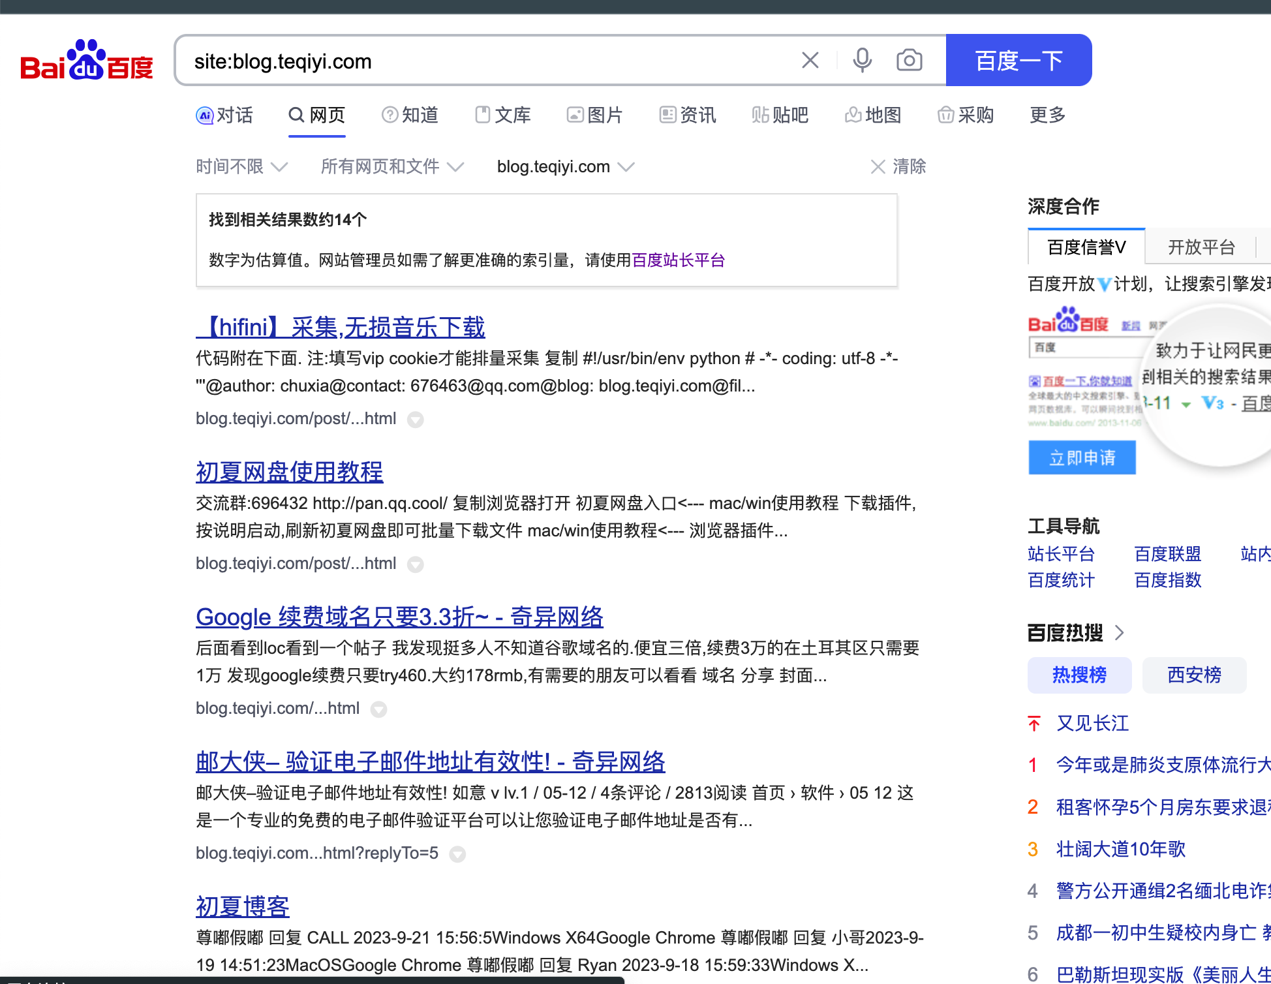Click the 找到相关结果数约14个 text
The width and height of the screenshot is (1271, 984).
point(288,219)
